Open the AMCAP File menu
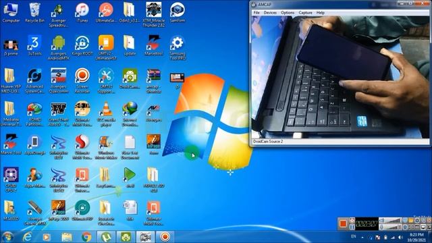Screen dimensions: 432x243 [256, 13]
